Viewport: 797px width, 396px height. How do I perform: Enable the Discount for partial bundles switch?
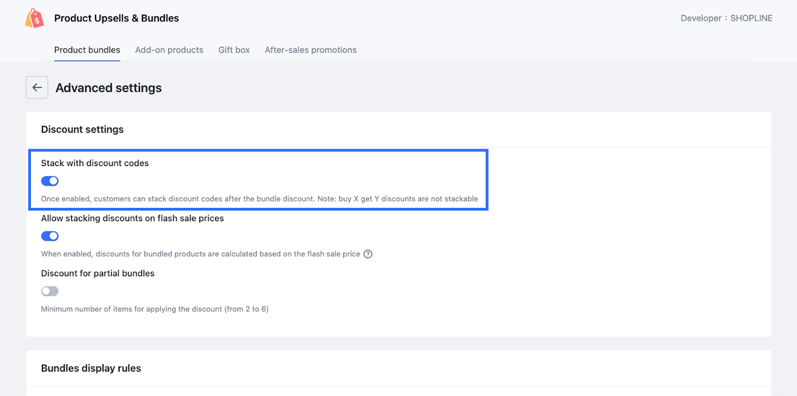tap(50, 292)
